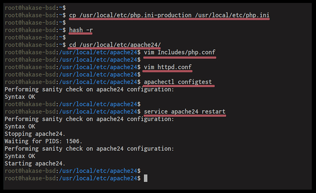The height and width of the screenshot is (193, 316).
Task: Click the cd /usr/local/etc/apache24/ command
Action: tap(114, 45)
